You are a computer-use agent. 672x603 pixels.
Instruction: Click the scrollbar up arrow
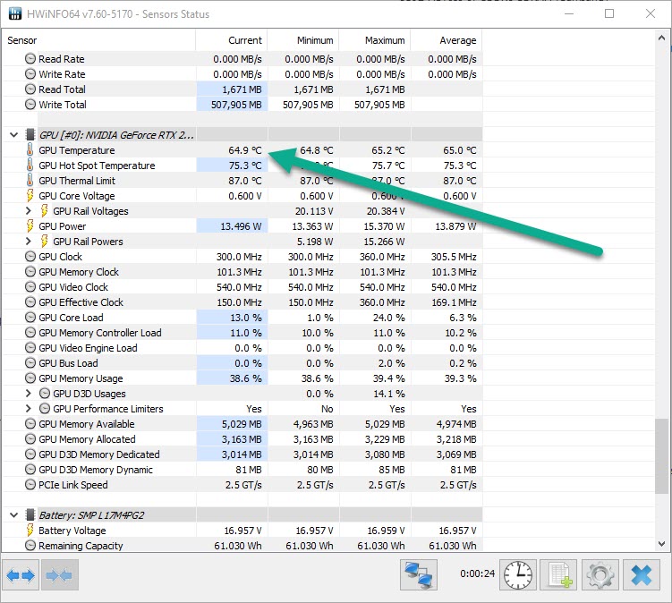[661, 38]
